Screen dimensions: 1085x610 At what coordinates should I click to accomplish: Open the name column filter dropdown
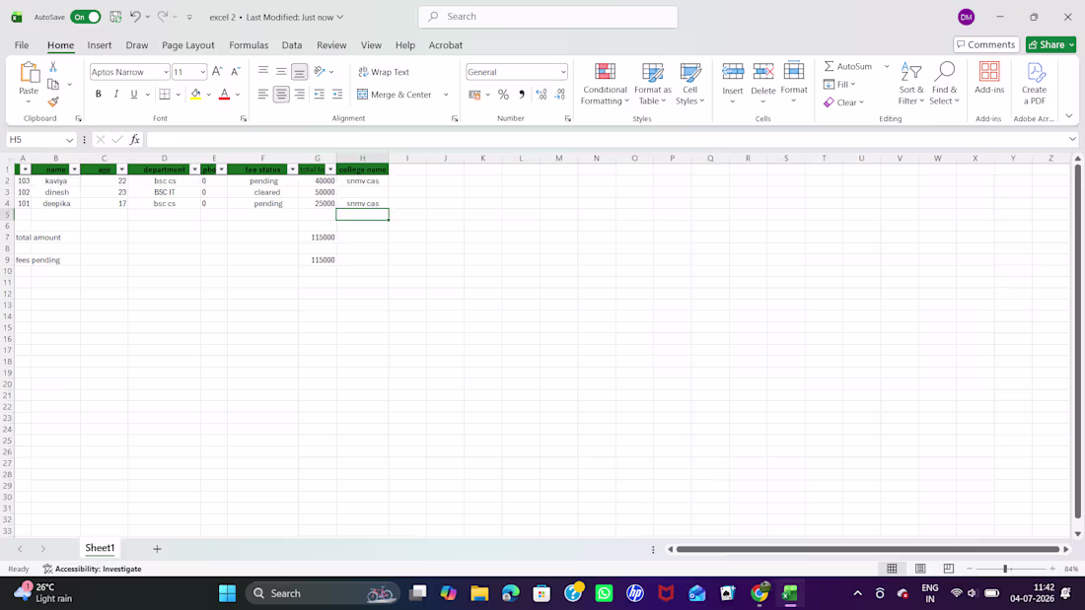pyautogui.click(x=74, y=169)
